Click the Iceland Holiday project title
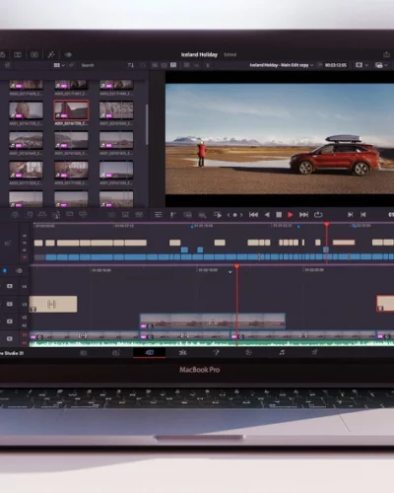394x493 pixels. click(x=199, y=54)
